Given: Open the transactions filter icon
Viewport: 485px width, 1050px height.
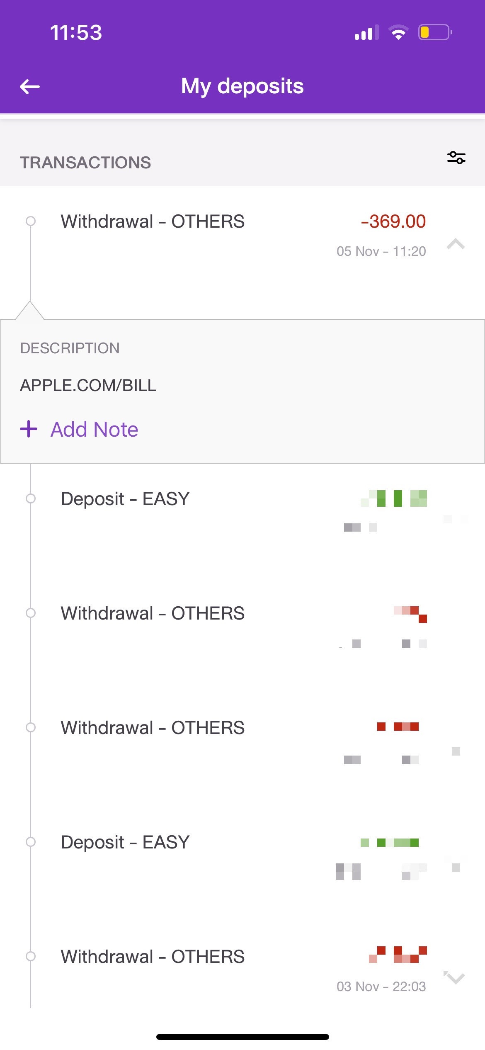Looking at the screenshot, I should (456, 158).
